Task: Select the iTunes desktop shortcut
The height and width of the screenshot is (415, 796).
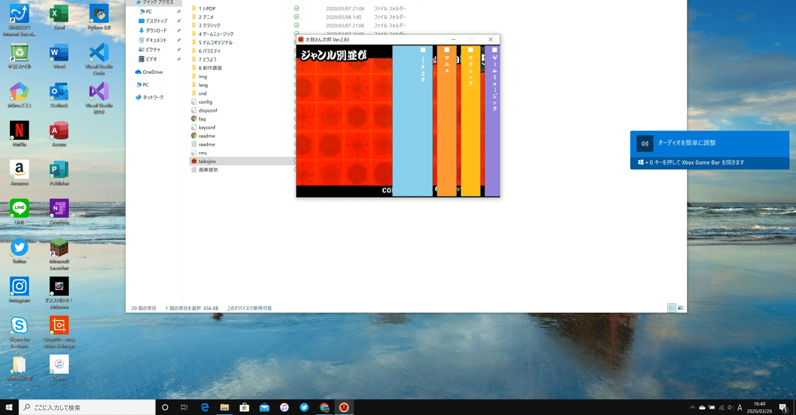Action: [x=59, y=367]
